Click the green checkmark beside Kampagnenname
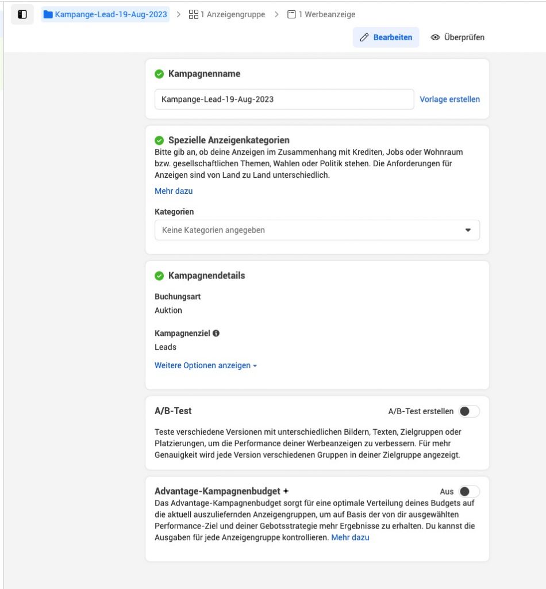 click(159, 74)
